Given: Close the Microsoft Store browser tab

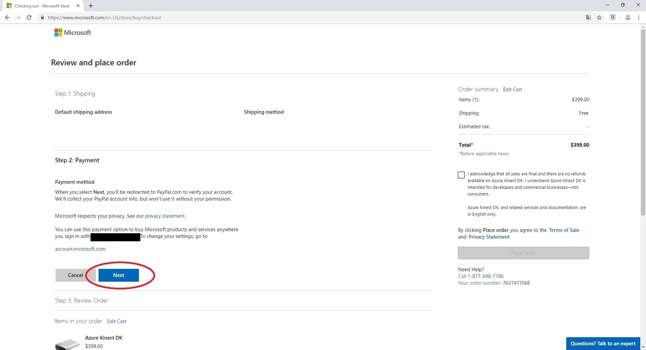Looking at the screenshot, I should click(x=79, y=5).
